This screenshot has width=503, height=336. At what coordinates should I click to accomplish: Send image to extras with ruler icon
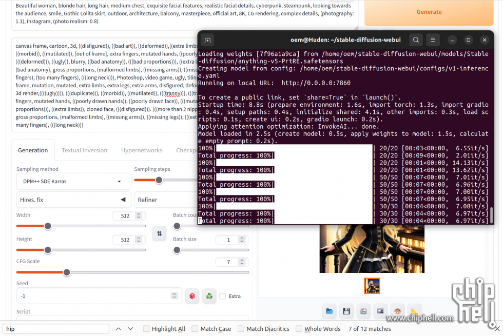point(415,311)
